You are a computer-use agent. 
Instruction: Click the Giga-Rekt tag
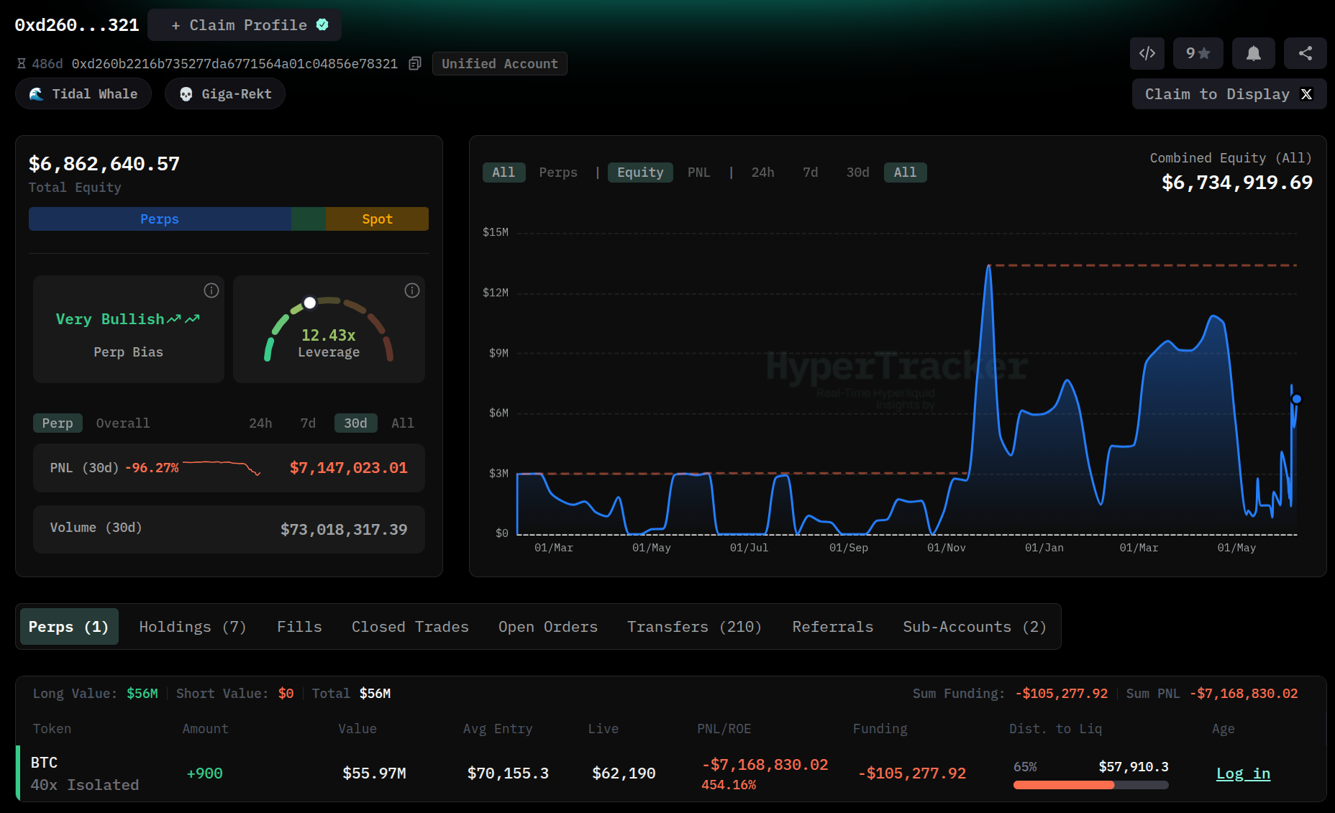(x=224, y=94)
